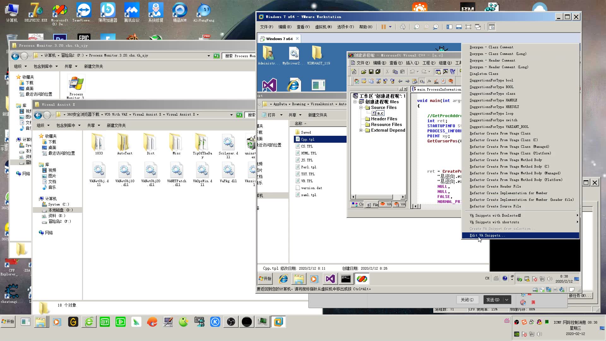Click OBS Studio icon in host taskbar
Image resolution: width=606 pixels, height=341 pixels.
pos(231,322)
